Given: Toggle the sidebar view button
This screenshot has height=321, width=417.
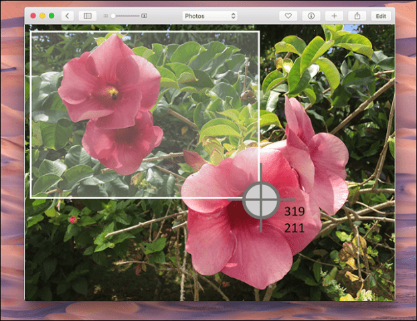Looking at the screenshot, I should (x=88, y=16).
